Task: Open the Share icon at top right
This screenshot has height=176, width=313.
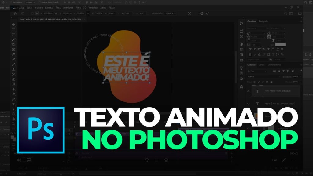Action: (x=300, y=13)
